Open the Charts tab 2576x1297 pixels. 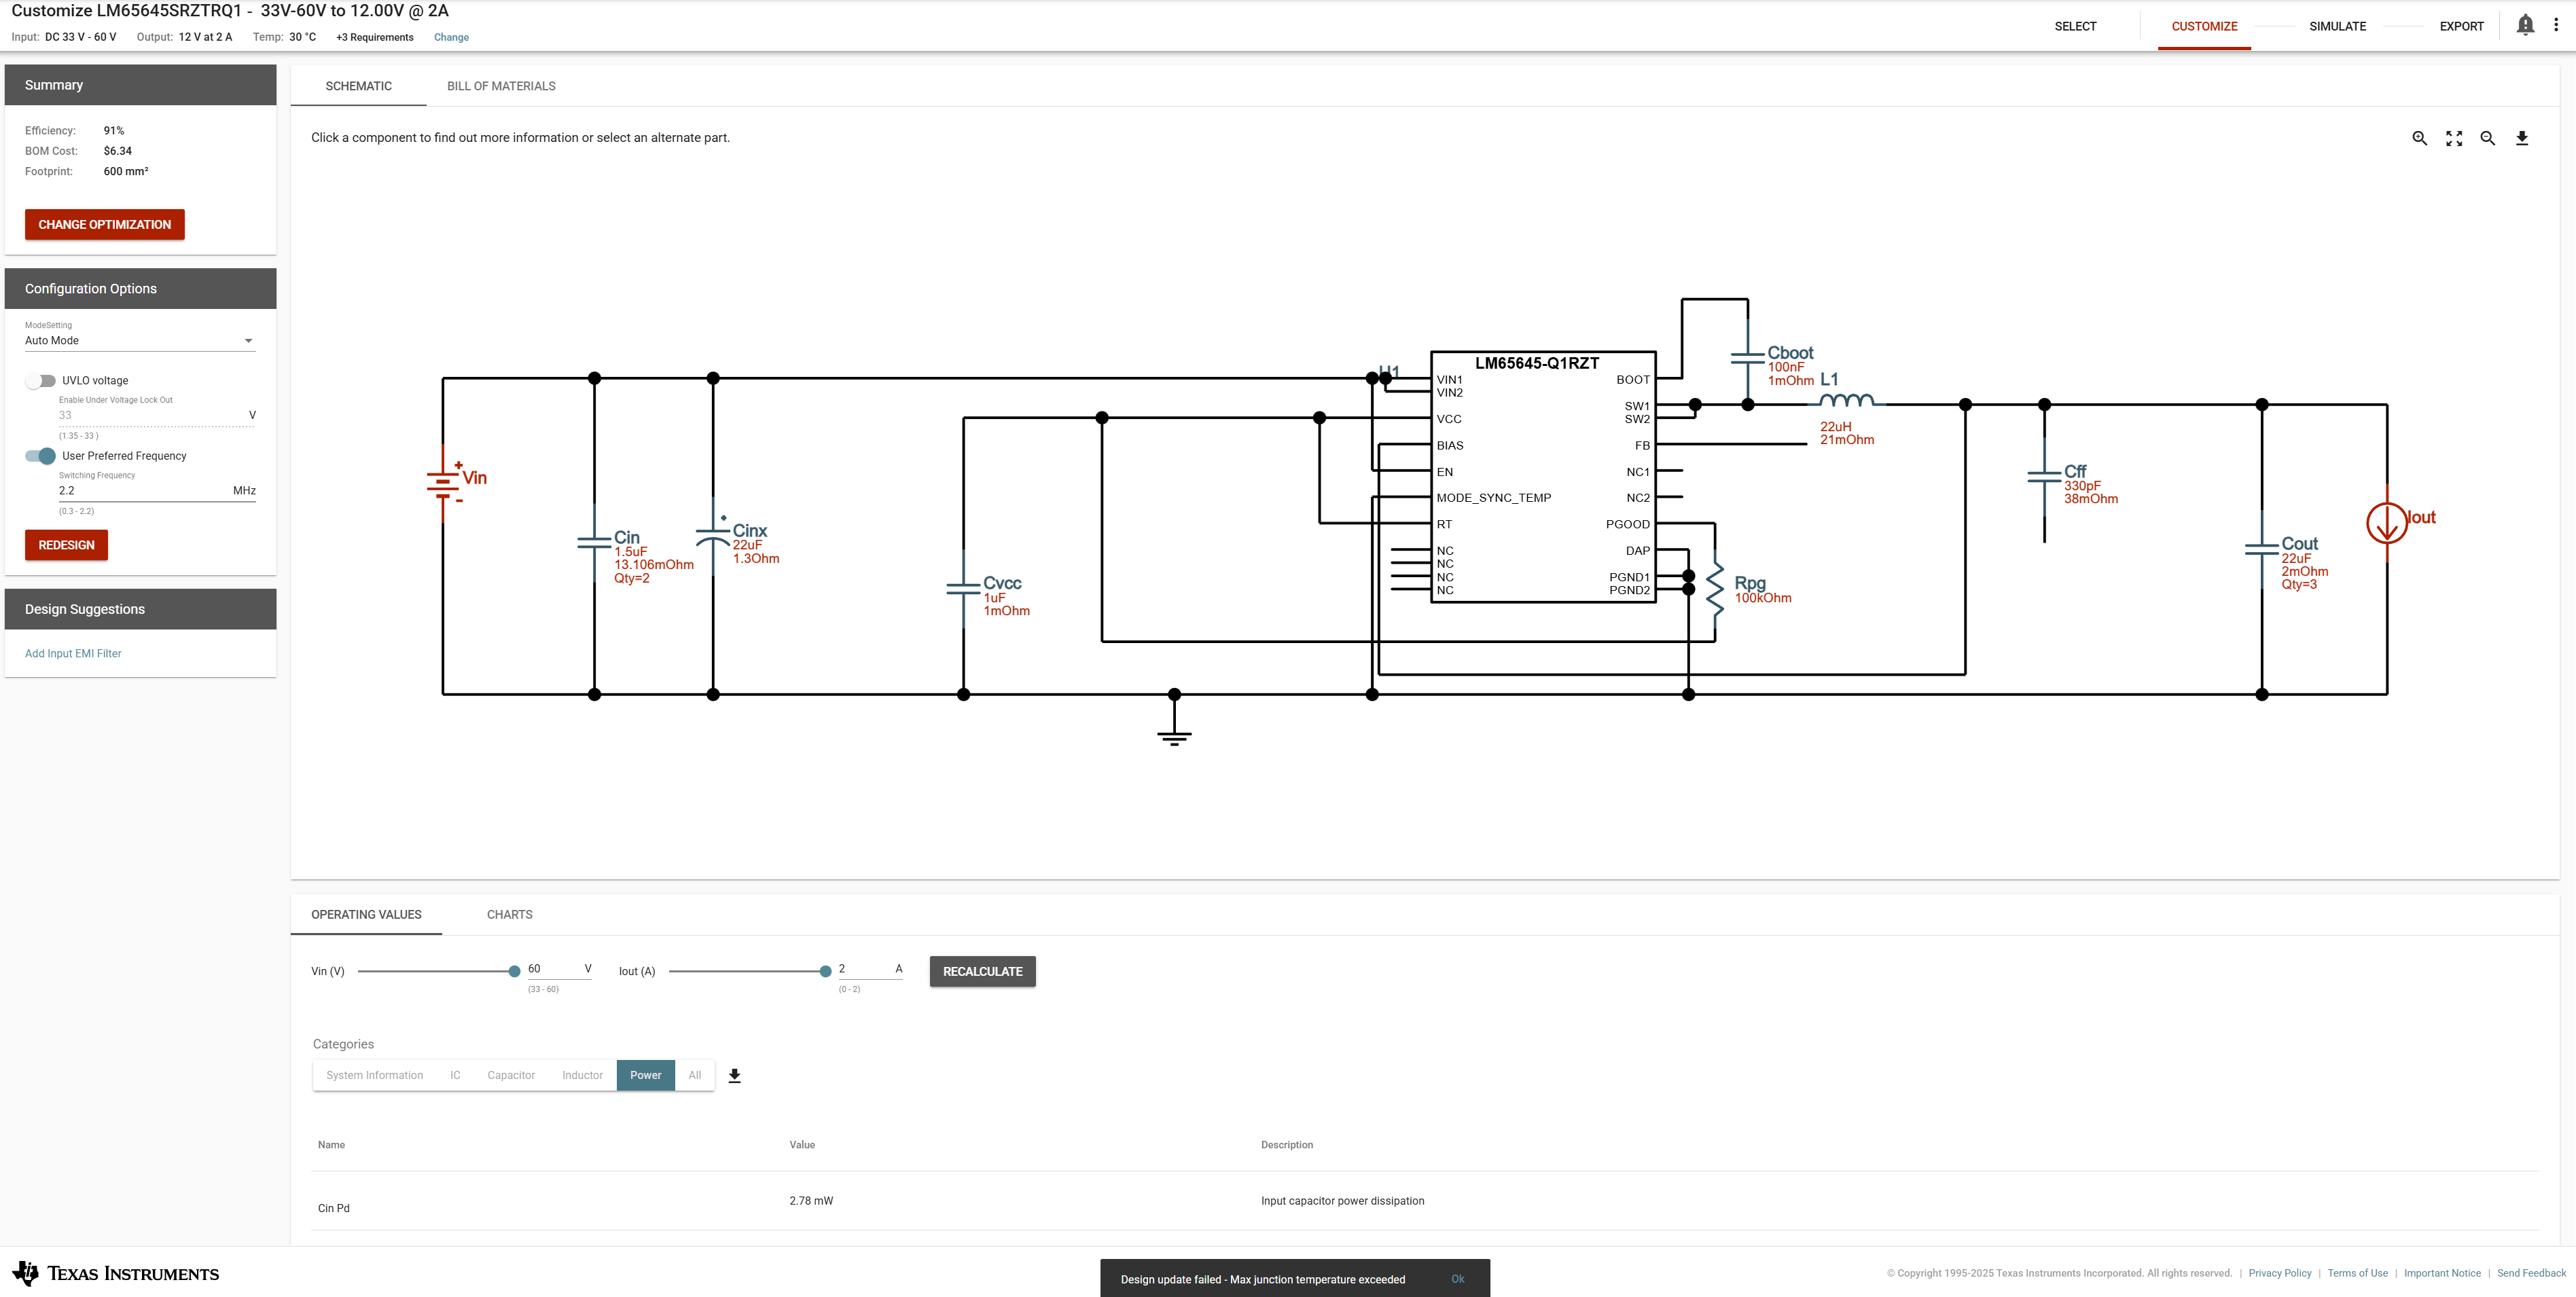click(510, 914)
